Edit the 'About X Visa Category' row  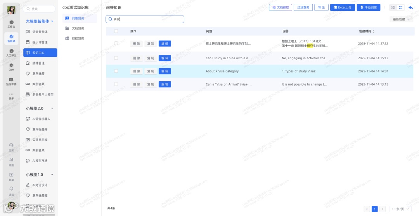pyautogui.click(x=165, y=71)
